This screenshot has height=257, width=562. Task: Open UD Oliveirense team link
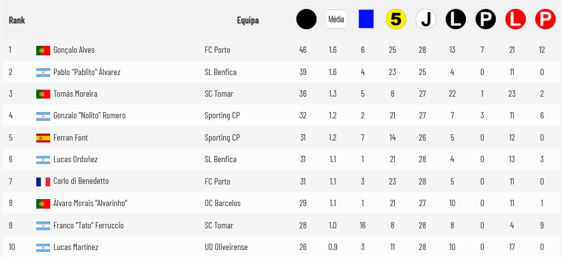[226, 247]
